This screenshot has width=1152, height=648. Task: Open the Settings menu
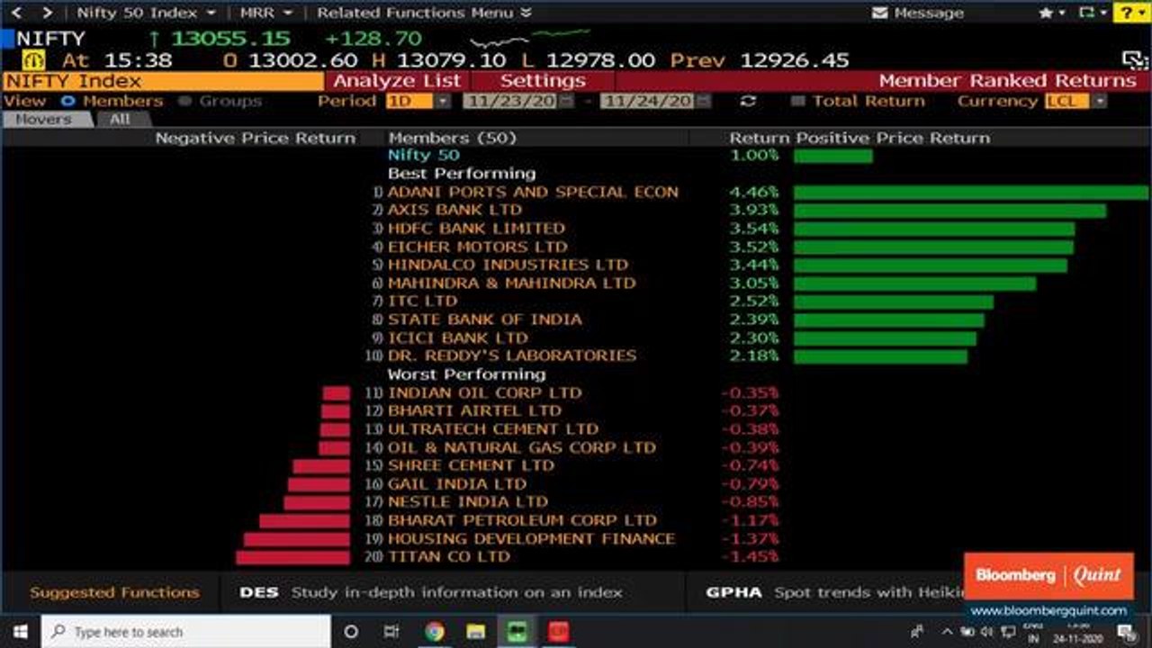543,80
